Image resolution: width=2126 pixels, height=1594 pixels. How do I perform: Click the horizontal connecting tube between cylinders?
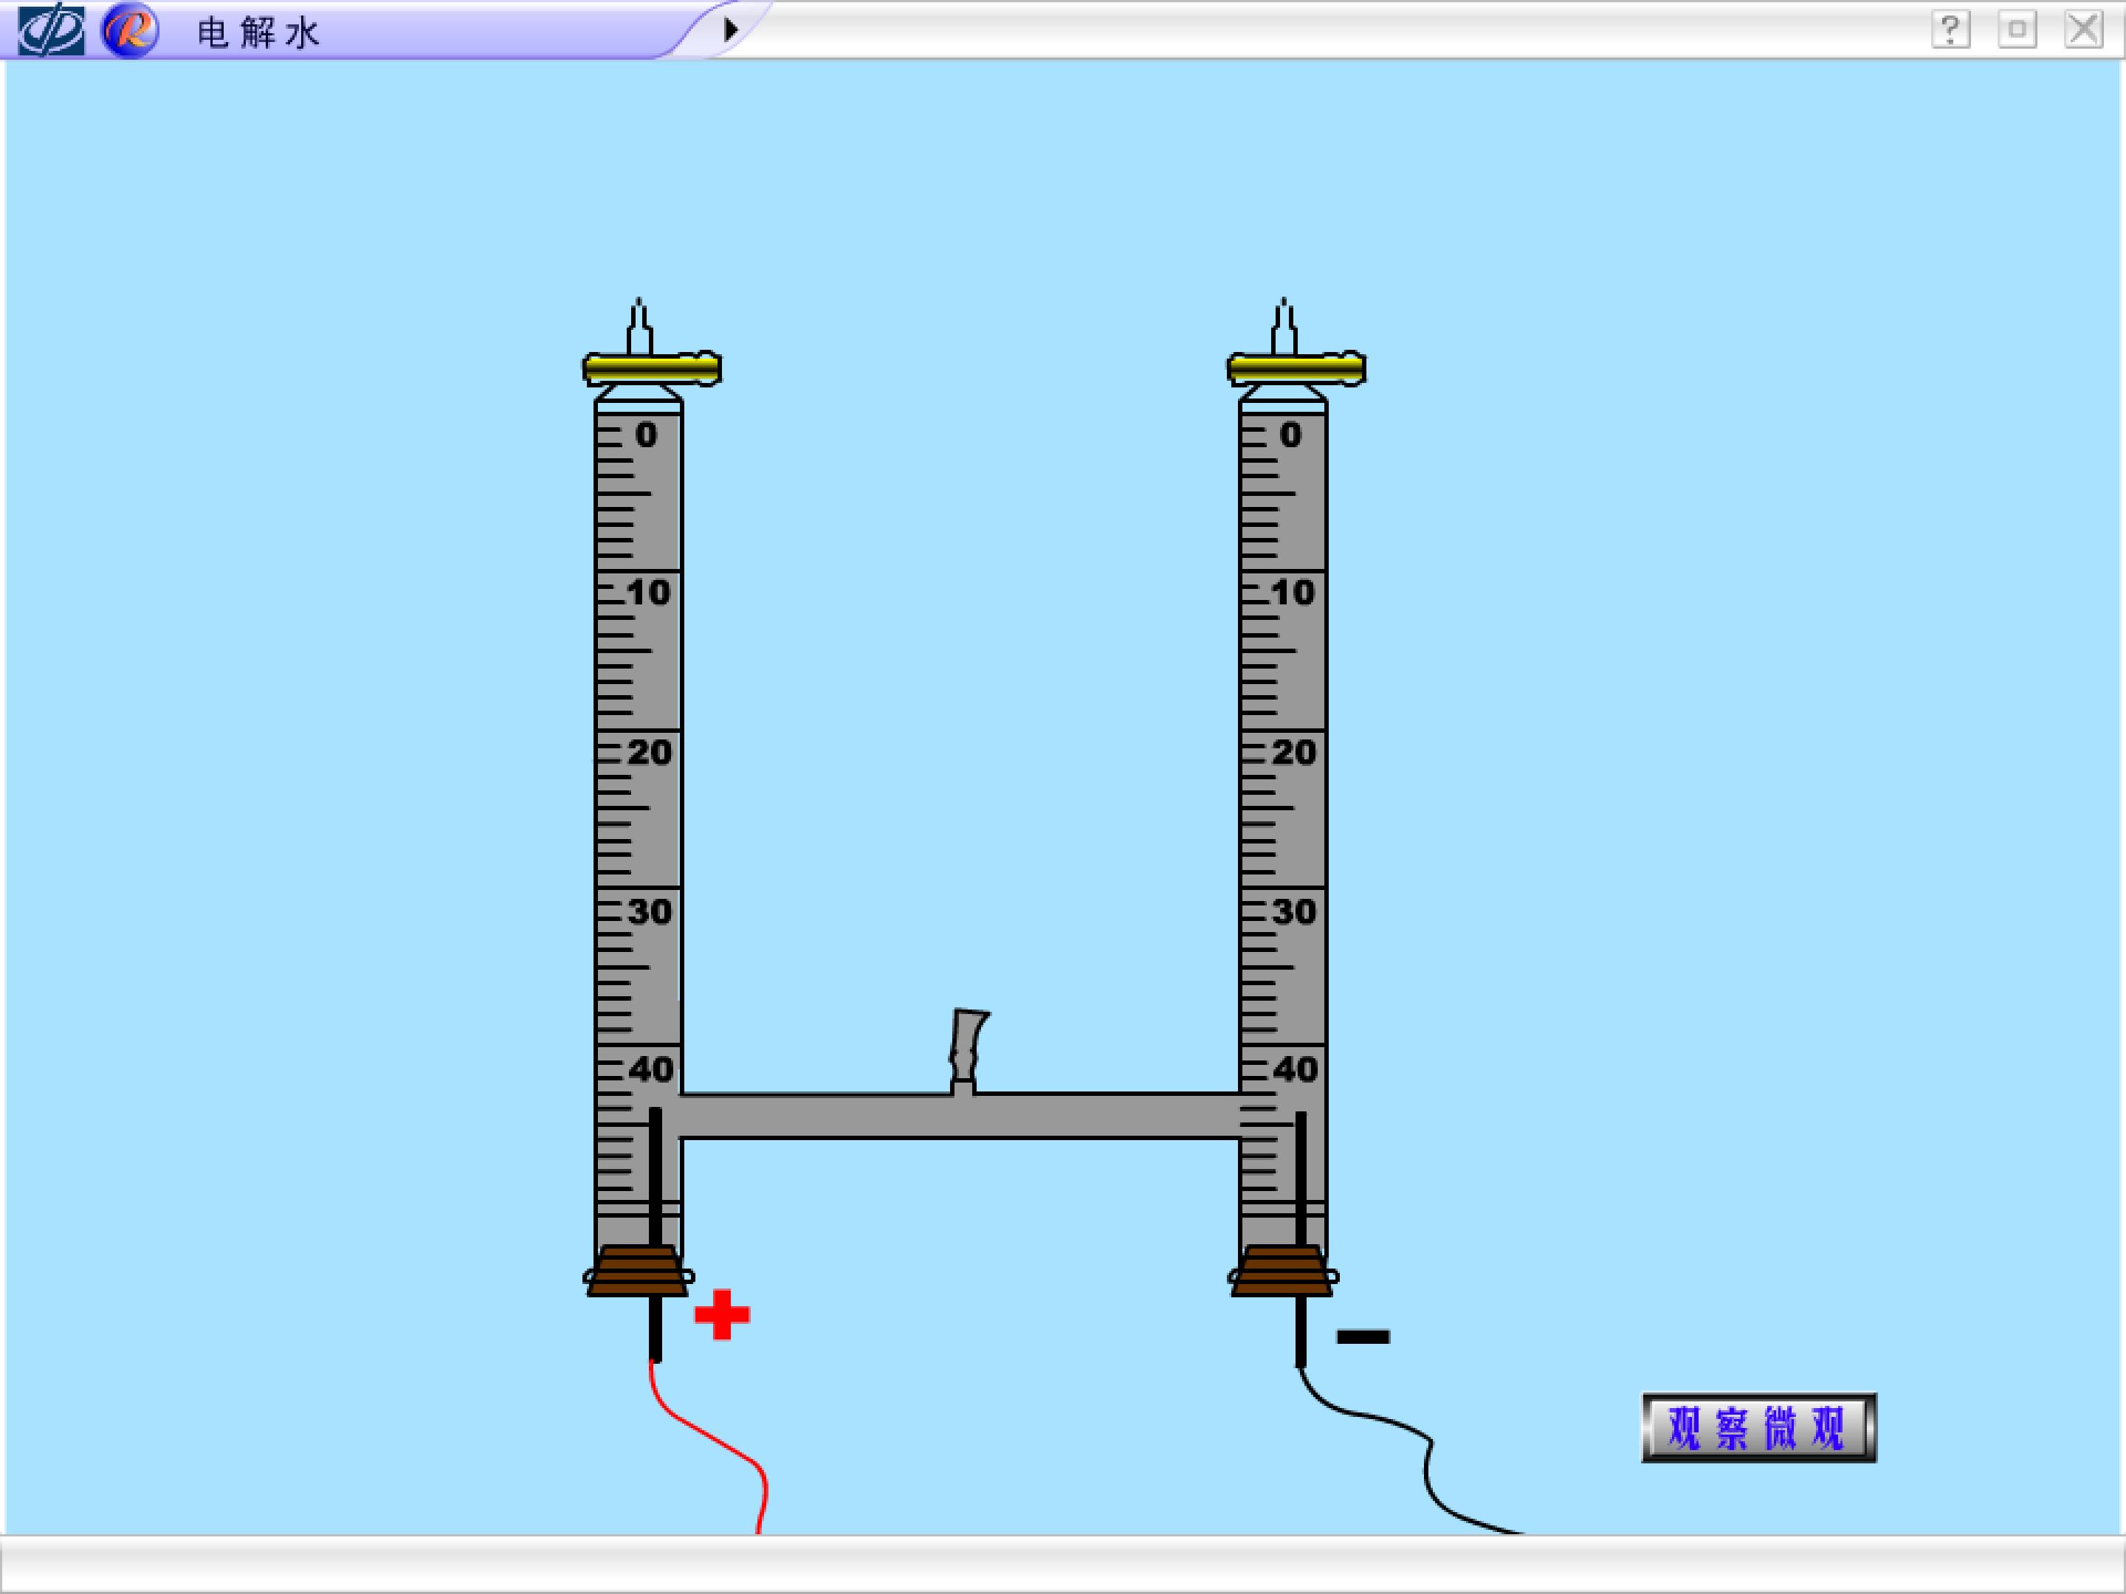(x=960, y=1116)
